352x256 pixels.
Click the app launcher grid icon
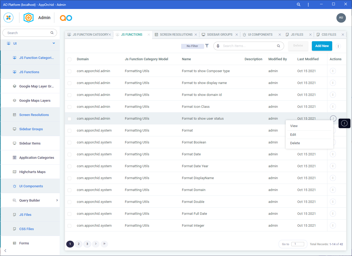click(8, 18)
